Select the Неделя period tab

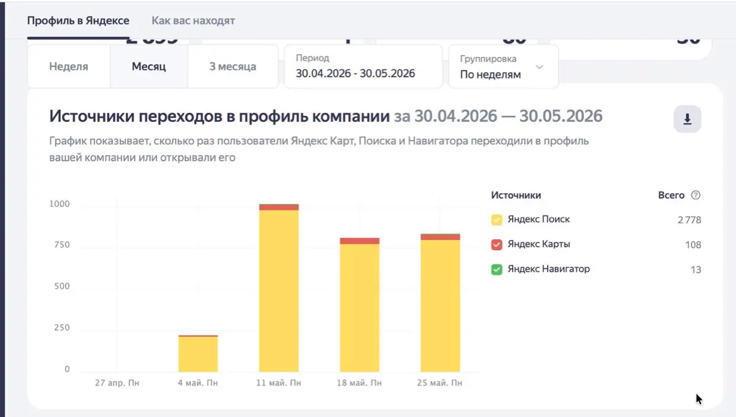pyautogui.click(x=69, y=66)
